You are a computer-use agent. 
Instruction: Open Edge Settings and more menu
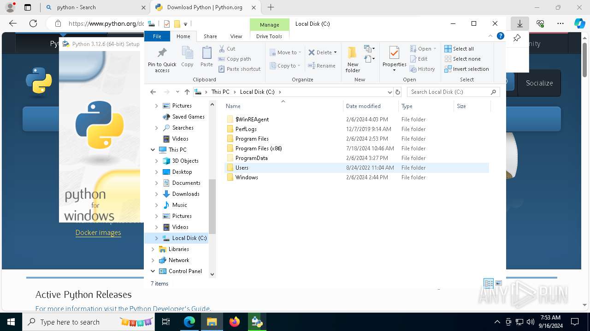pyautogui.click(x=560, y=23)
